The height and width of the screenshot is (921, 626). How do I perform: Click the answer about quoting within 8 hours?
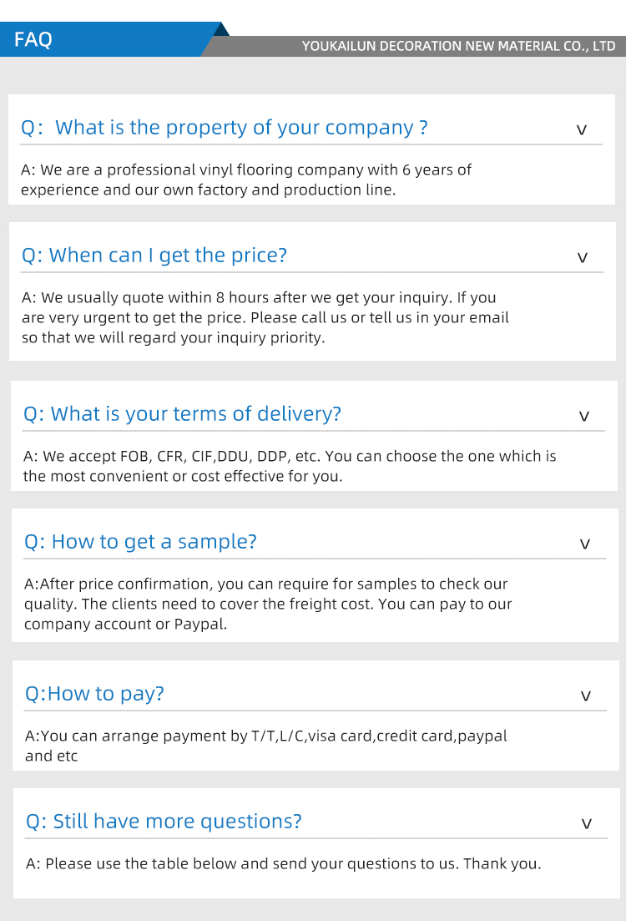point(265,317)
